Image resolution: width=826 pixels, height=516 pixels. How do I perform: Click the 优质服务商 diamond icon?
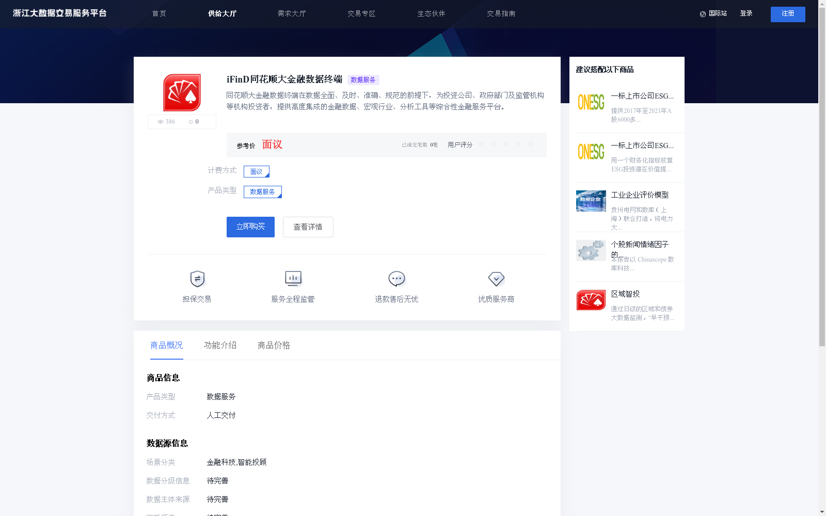pos(496,279)
